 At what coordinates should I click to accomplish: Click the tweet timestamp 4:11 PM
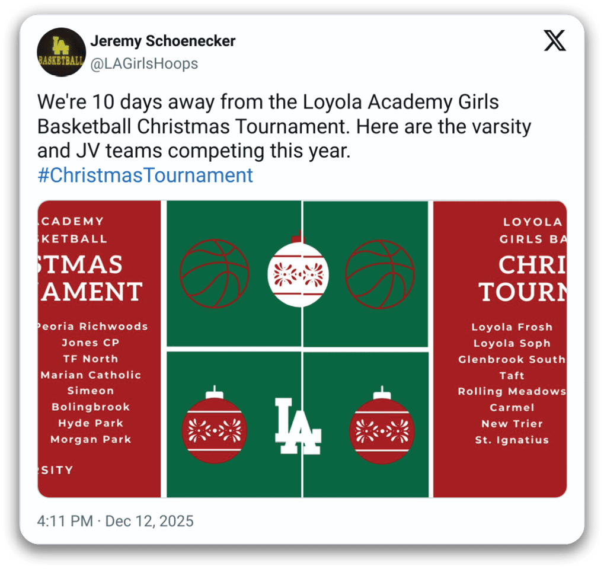pos(65,521)
